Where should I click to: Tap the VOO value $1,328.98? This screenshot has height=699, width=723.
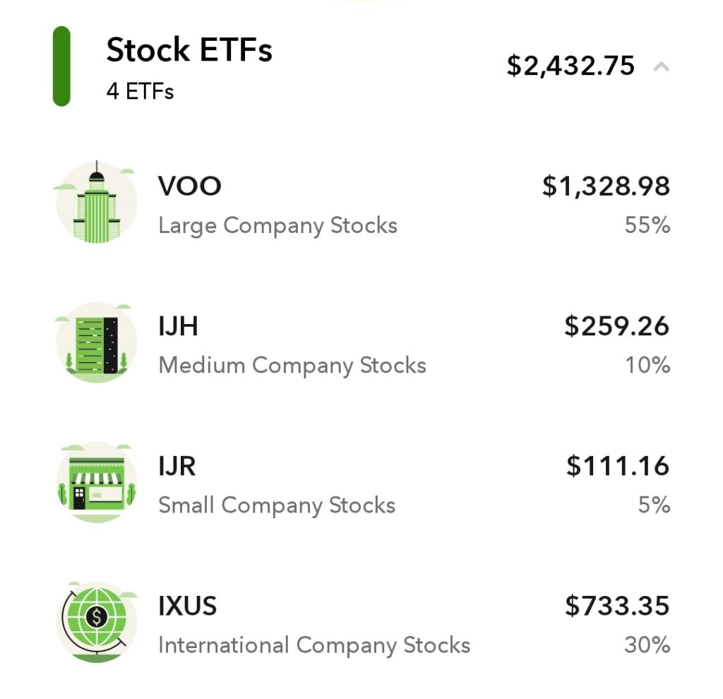point(606,186)
